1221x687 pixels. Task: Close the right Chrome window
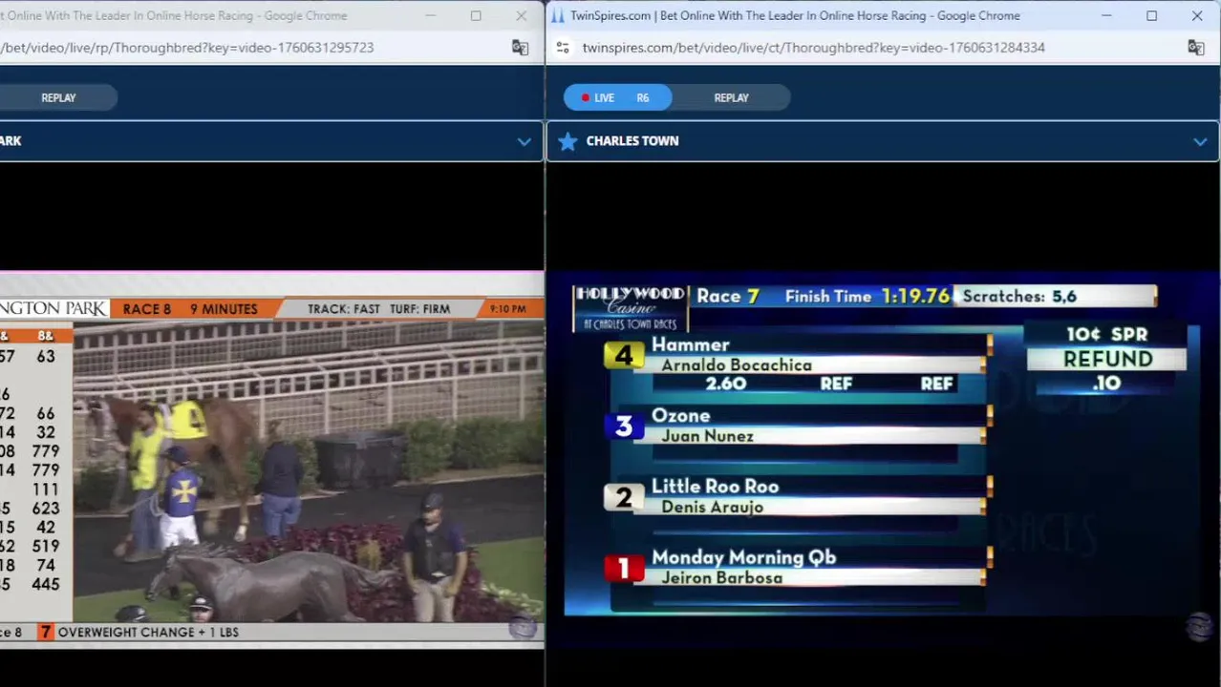coord(1197,15)
